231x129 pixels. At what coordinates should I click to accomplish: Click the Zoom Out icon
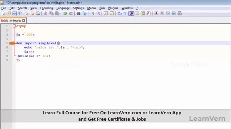coord(98,14)
